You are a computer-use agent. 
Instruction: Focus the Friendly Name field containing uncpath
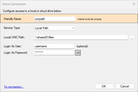pos(55,19)
